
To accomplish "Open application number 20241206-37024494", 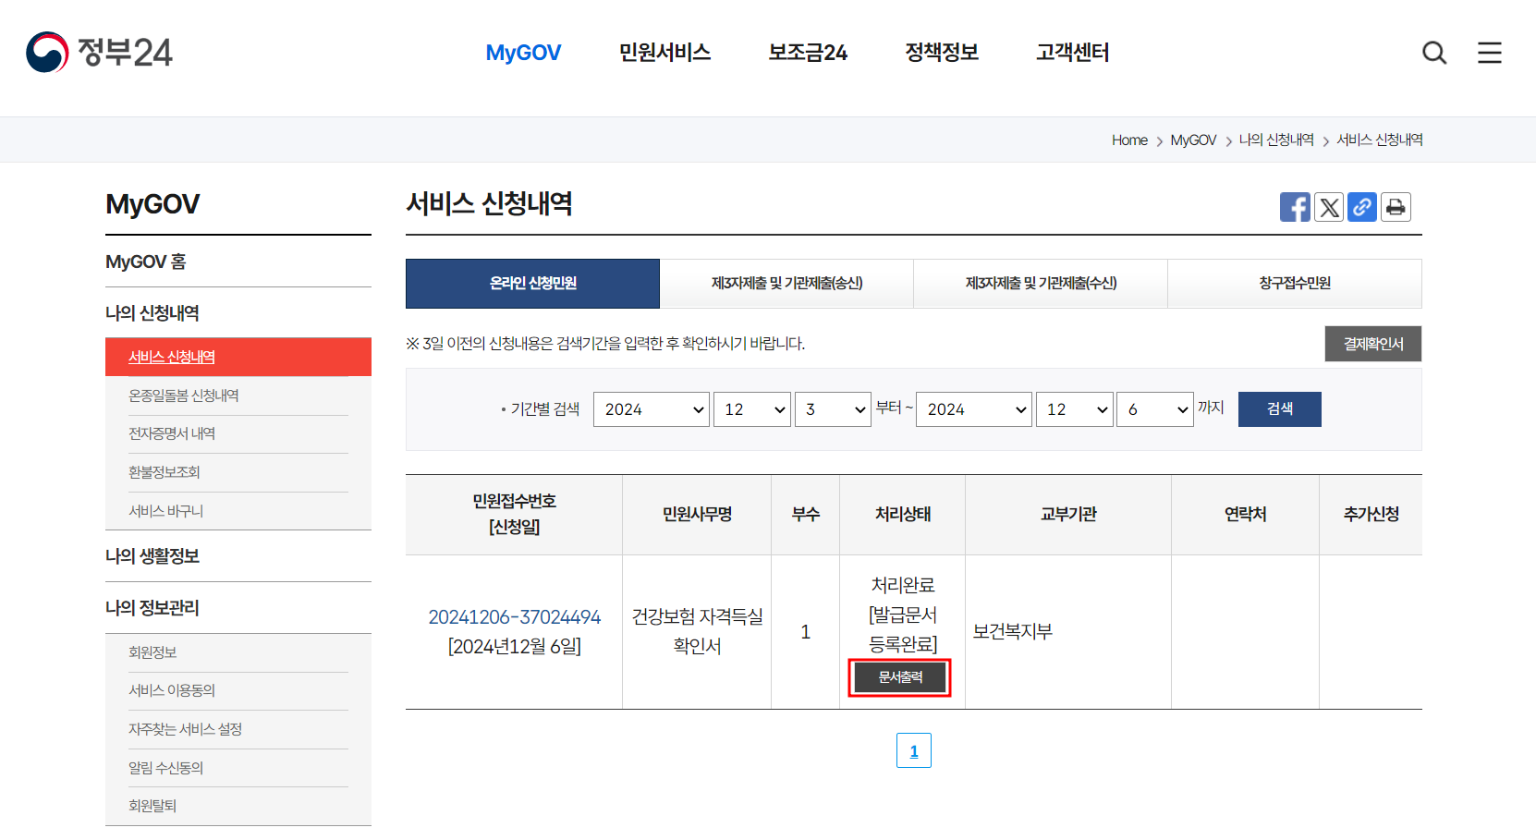I will (x=514, y=615).
